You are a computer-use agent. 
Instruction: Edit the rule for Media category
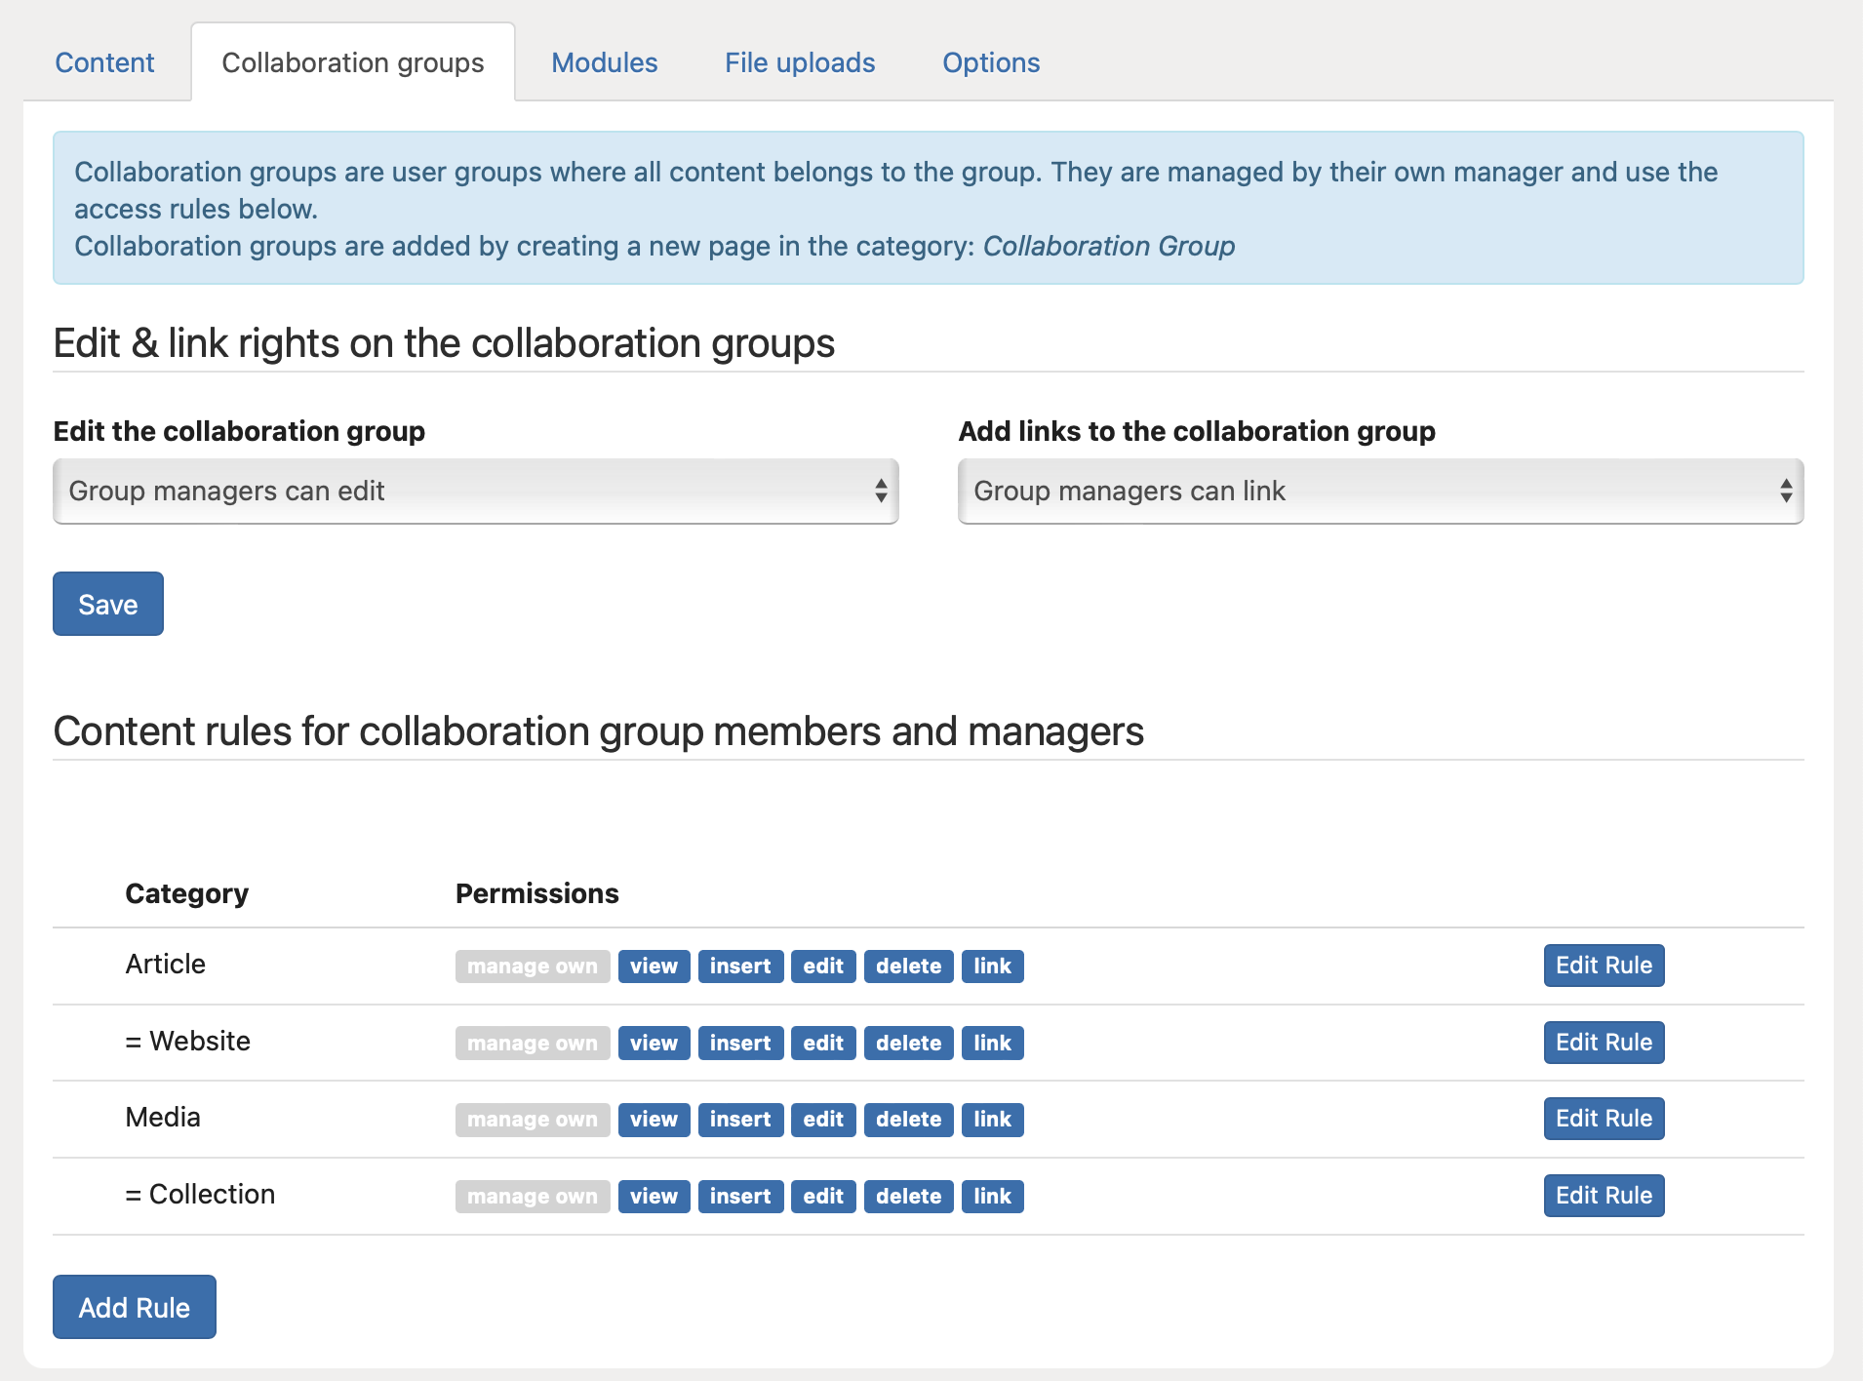(x=1603, y=1119)
